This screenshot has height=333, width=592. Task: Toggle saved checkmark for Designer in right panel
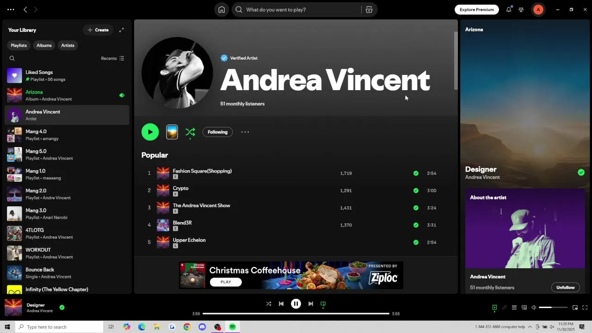pos(581,173)
